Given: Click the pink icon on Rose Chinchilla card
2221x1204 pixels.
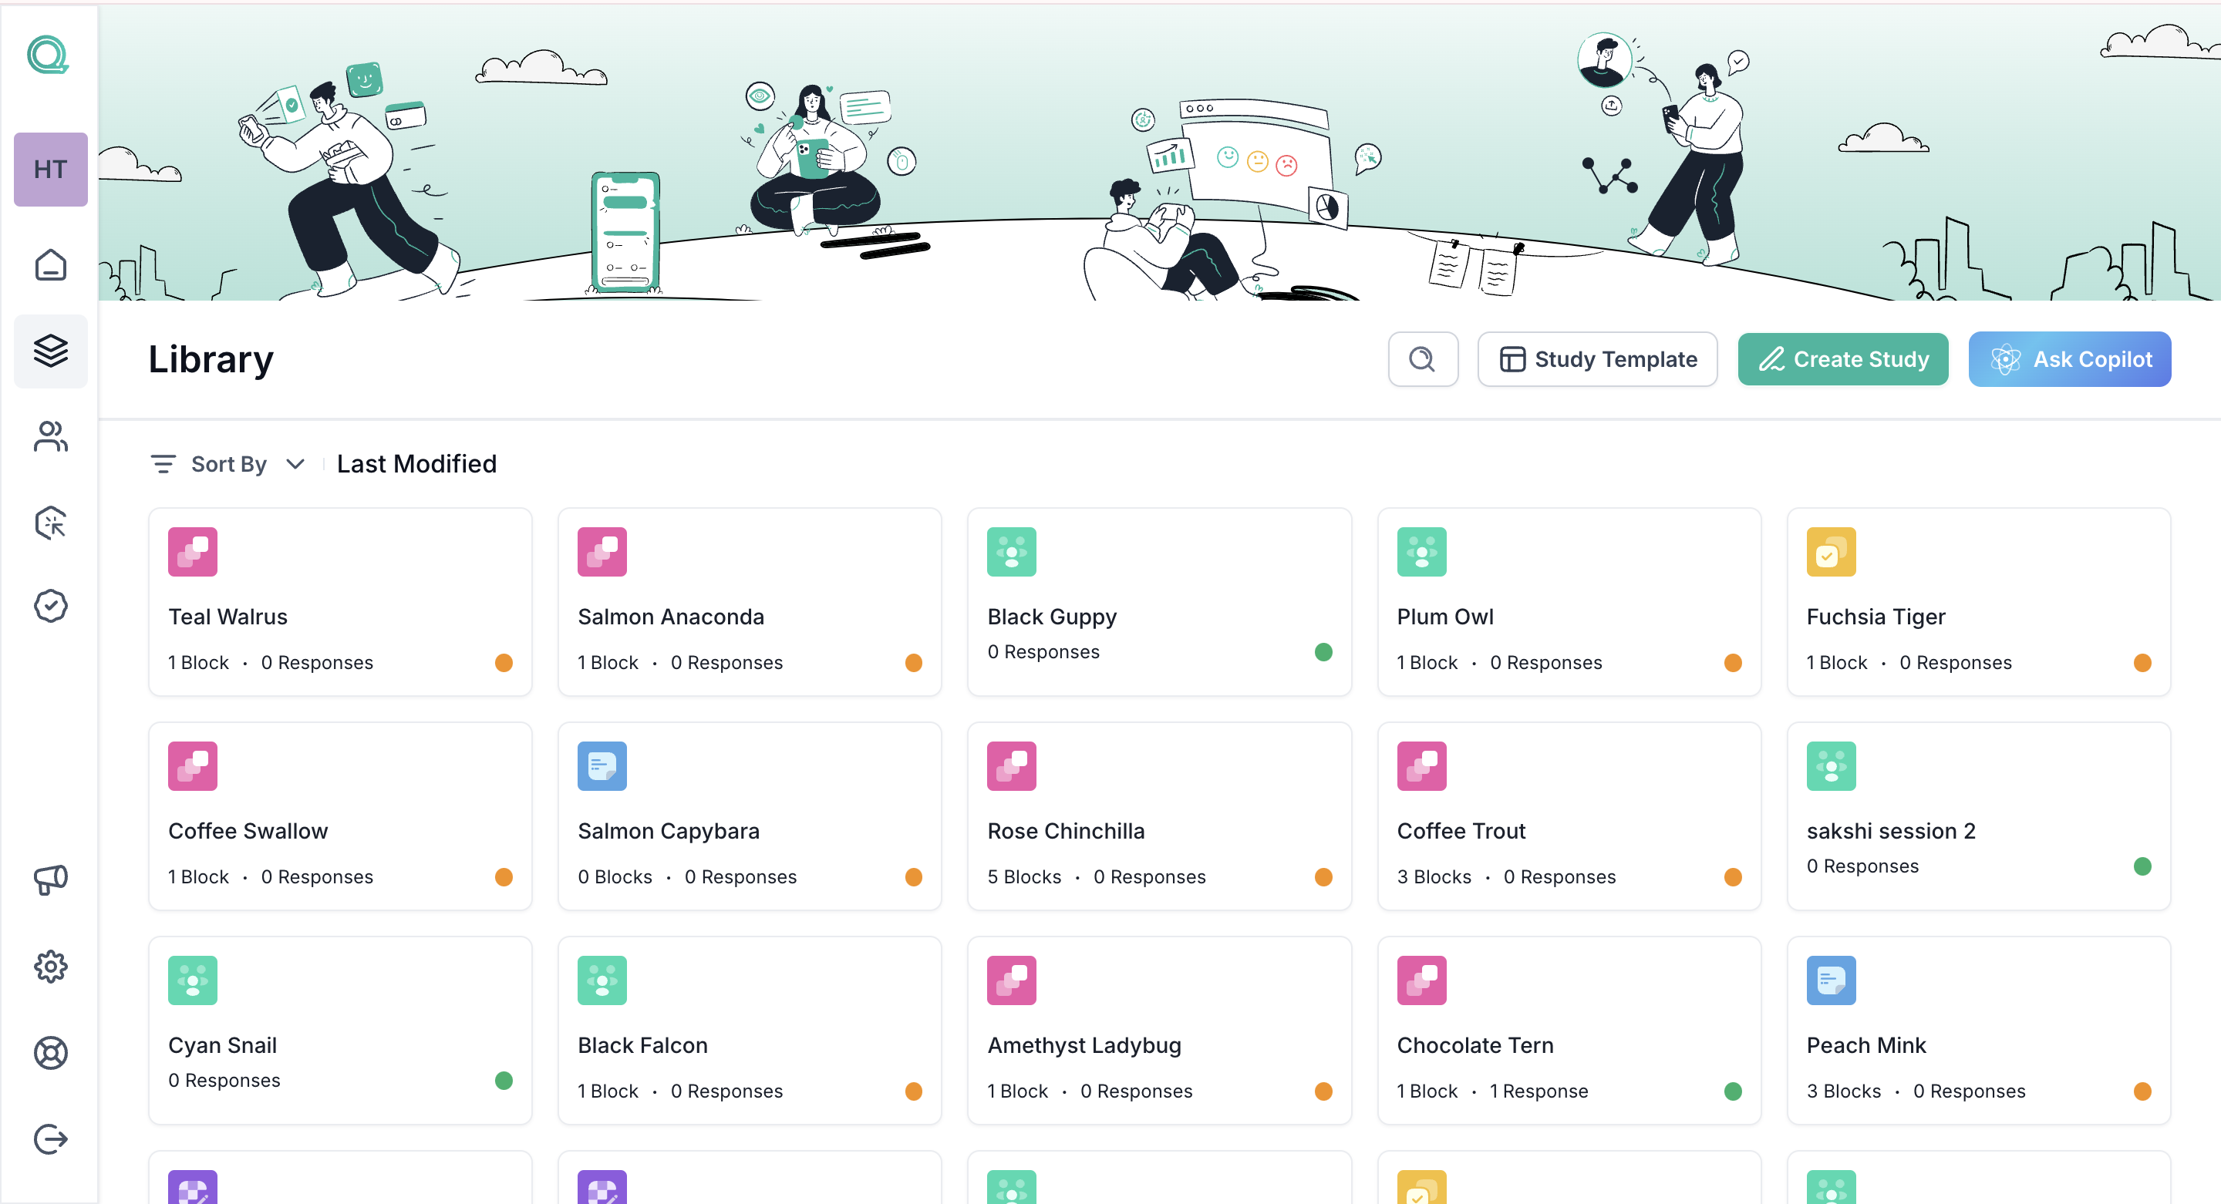Looking at the screenshot, I should click(1011, 766).
